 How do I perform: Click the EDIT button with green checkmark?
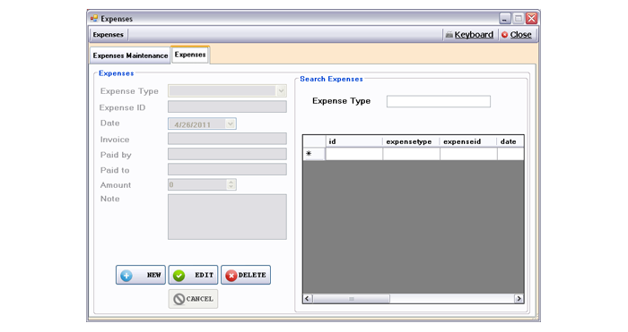[193, 275]
